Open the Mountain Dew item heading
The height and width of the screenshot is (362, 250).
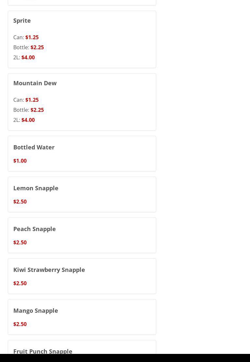click(x=35, y=83)
